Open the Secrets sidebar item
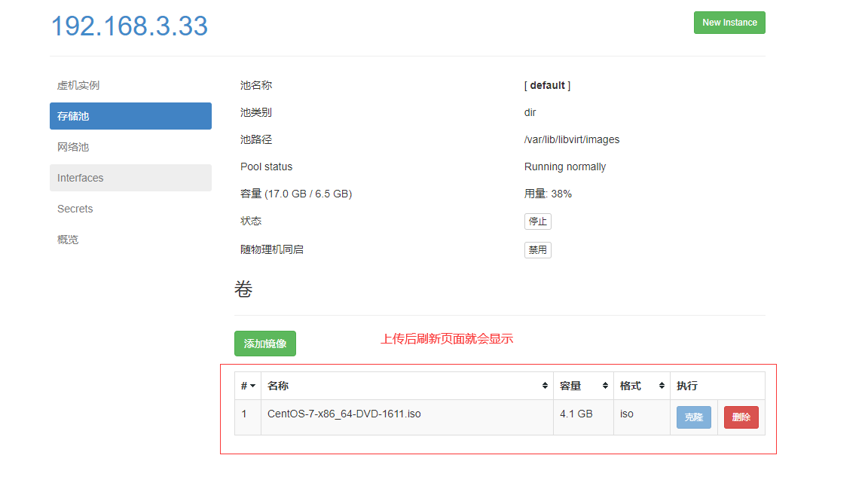 [x=75, y=209]
